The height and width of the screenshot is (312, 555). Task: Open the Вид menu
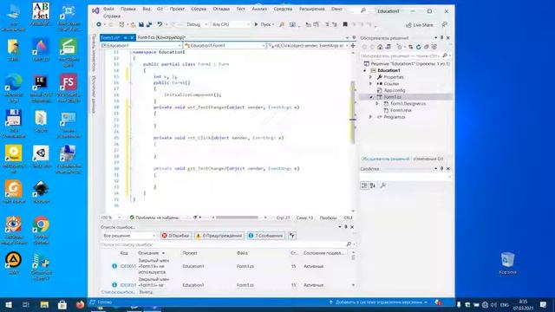147,9
